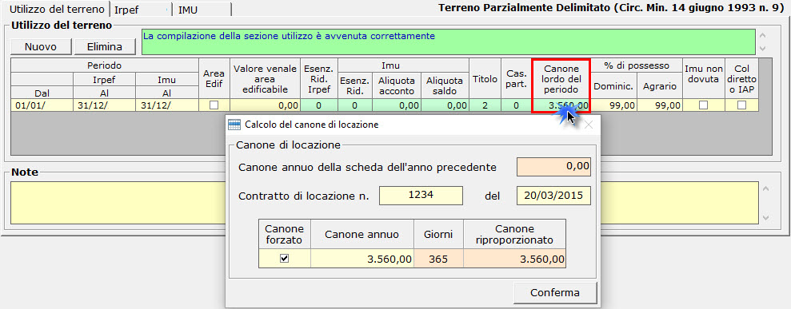
Task: Click the Aliquota saldo cell
Action: pyautogui.click(x=445, y=105)
